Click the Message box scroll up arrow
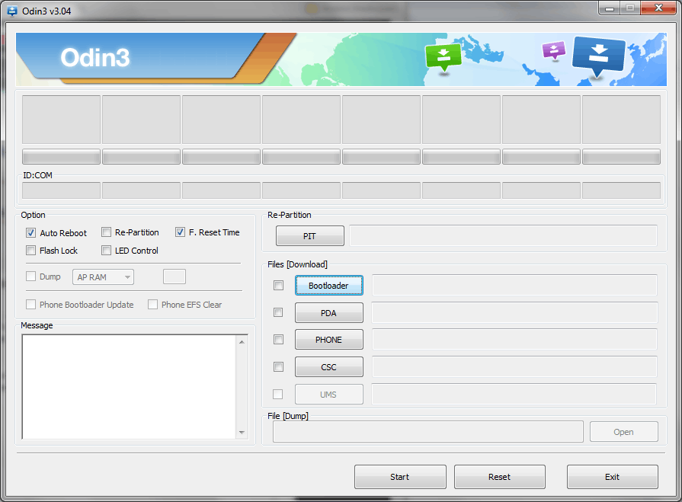682x502 pixels. click(242, 342)
